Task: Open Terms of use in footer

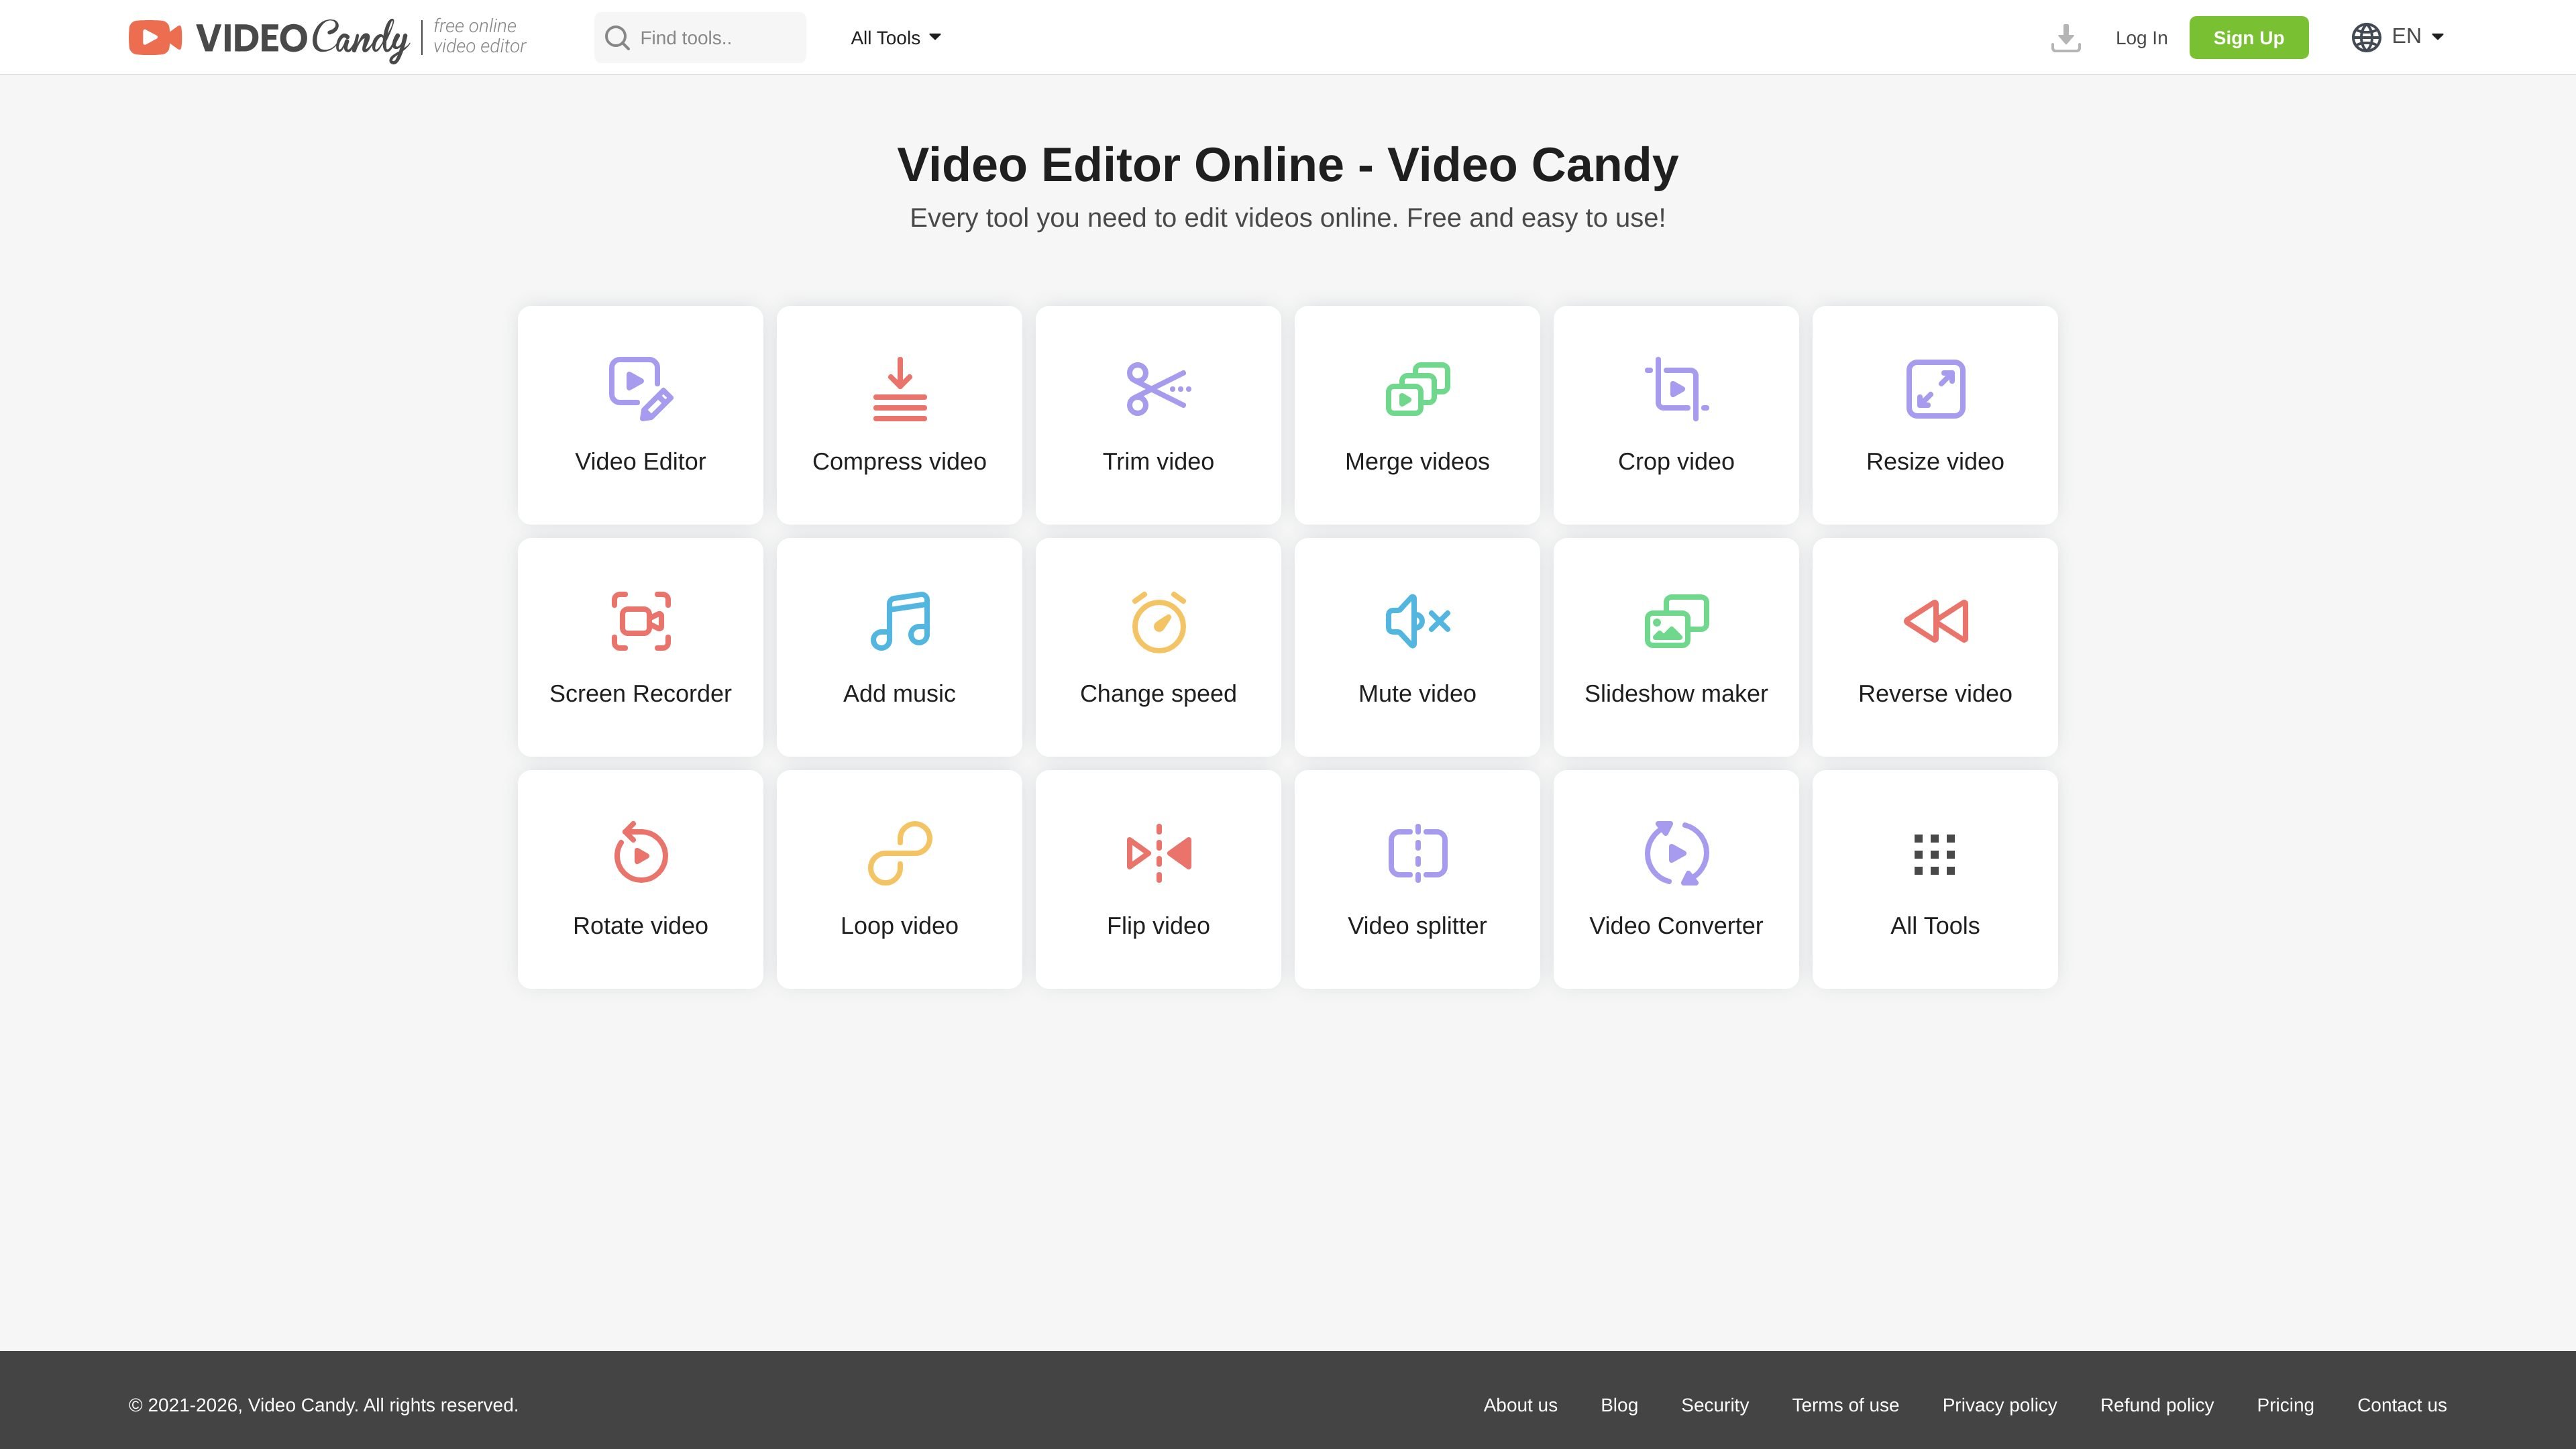Action: point(1845,1405)
